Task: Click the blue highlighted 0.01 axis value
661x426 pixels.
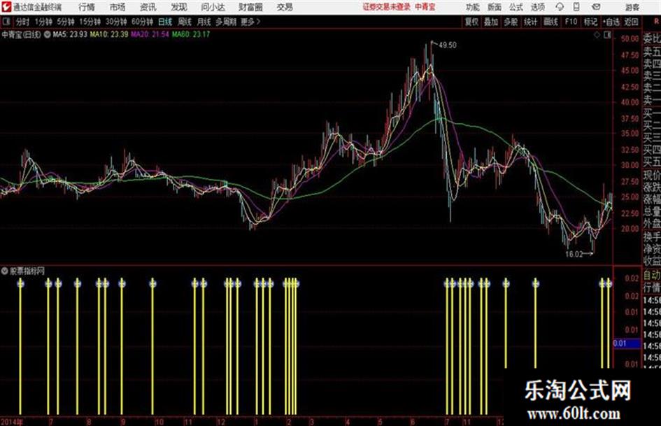Action: [x=627, y=343]
